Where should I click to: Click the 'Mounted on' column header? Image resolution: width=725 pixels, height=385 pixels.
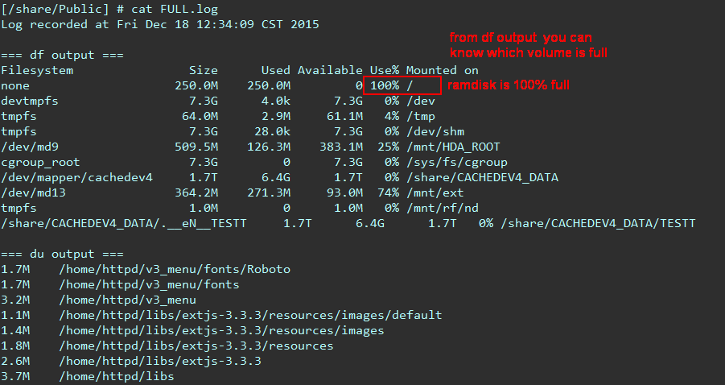(442, 70)
